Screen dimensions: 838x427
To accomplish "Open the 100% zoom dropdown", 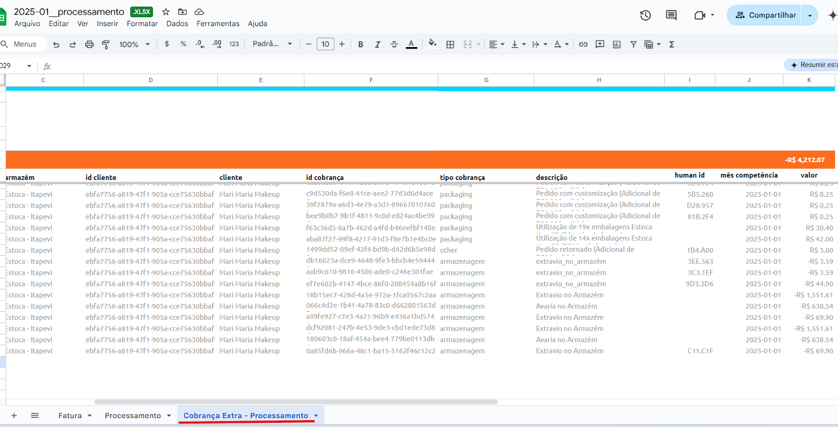I will pos(134,44).
